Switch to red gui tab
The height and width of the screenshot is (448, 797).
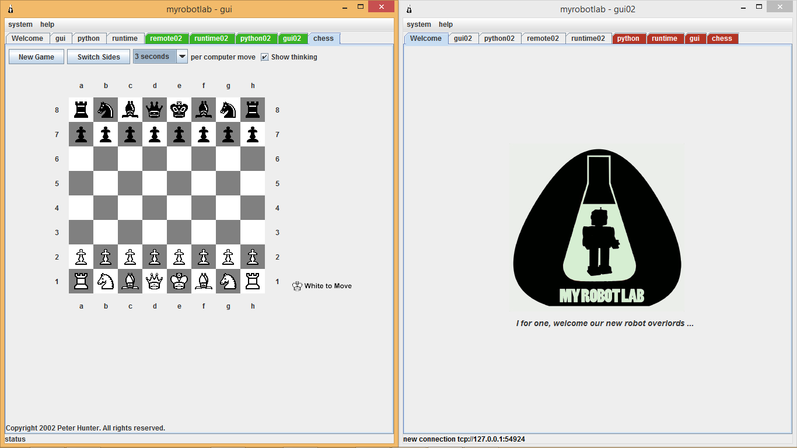694,38
